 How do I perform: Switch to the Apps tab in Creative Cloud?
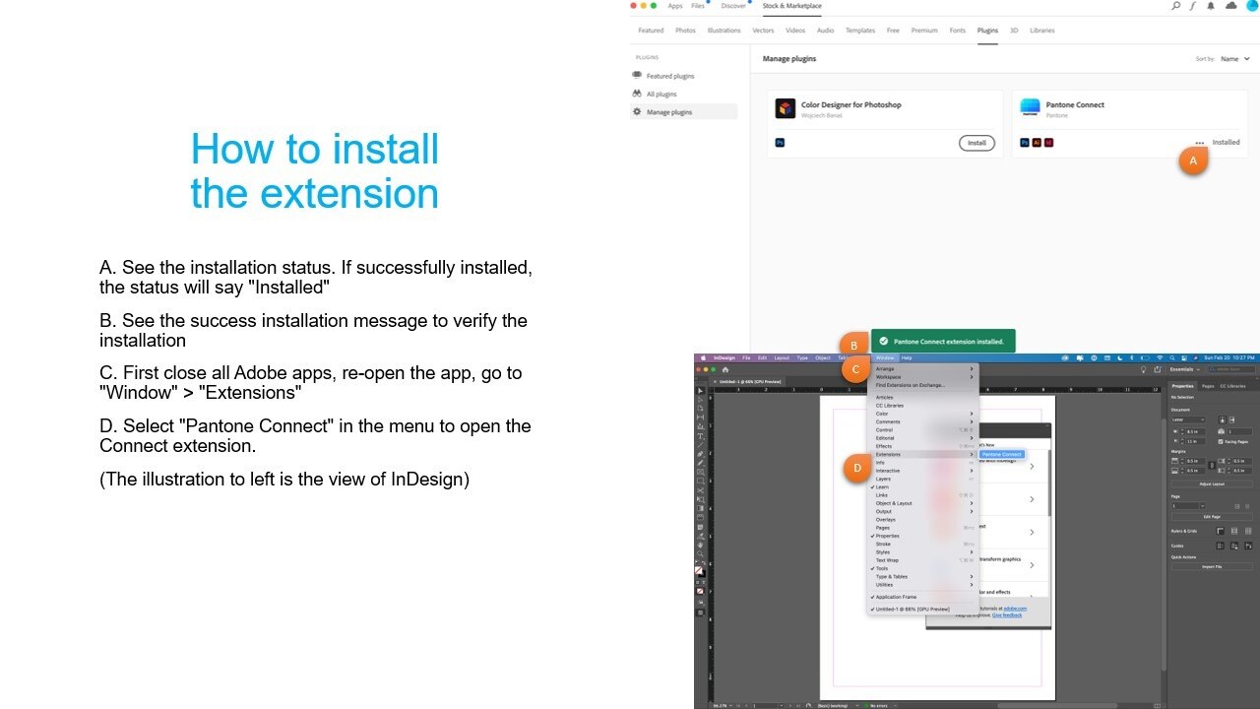[675, 6]
